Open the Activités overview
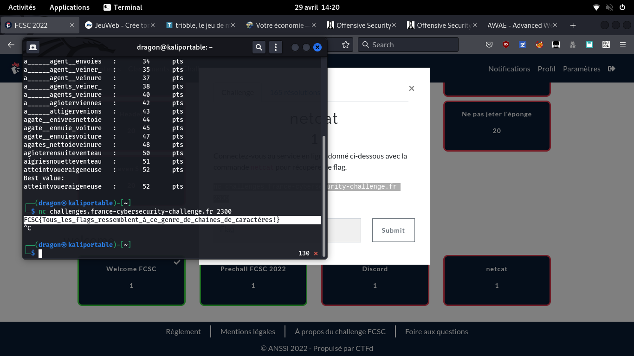 [22, 7]
